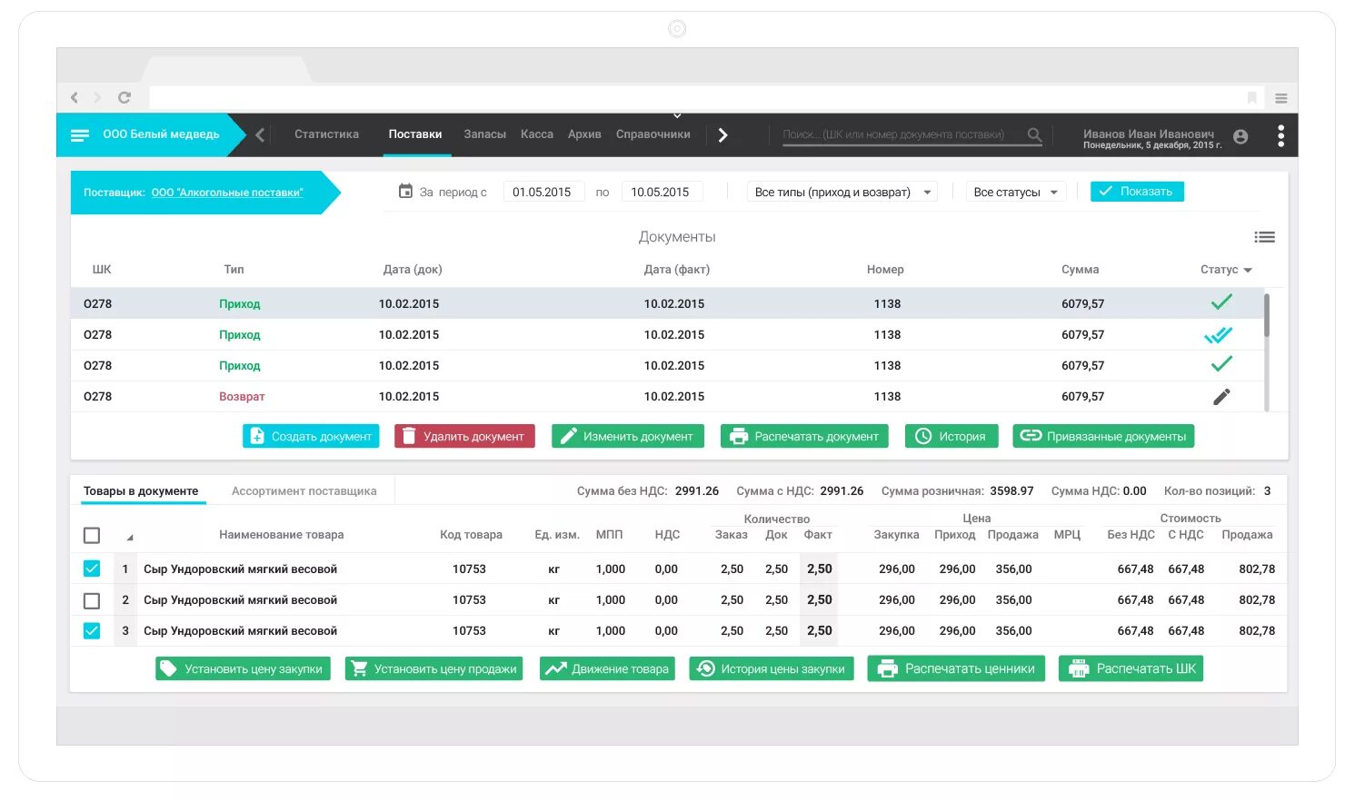Reload the browser page
1355x801 pixels.
pyautogui.click(x=125, y=97)
